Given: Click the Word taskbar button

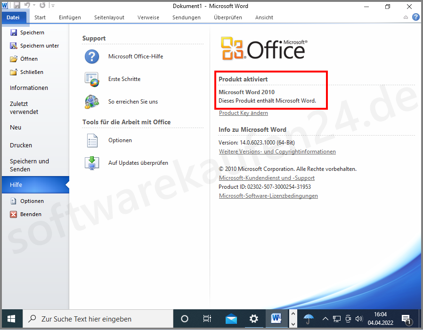Looking at the screenshot, I should point(277,319).
